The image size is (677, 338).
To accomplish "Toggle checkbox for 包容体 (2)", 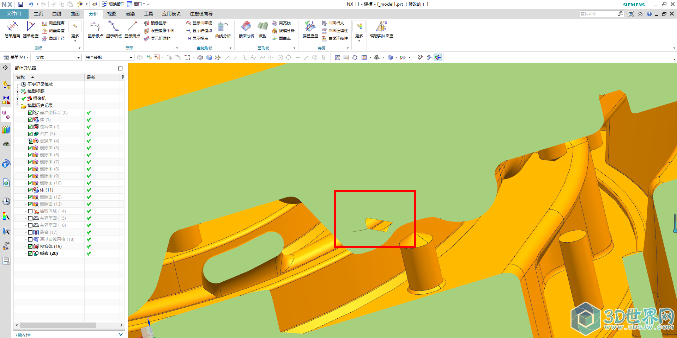I will pos(30,127).
